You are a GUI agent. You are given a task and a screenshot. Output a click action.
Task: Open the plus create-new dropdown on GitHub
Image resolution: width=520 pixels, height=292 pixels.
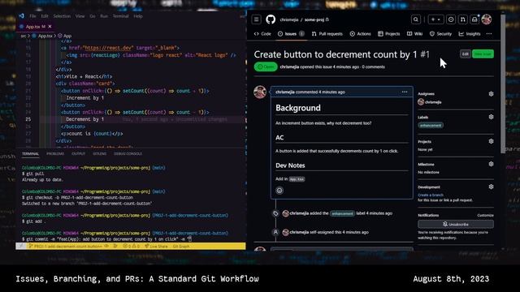435,19
